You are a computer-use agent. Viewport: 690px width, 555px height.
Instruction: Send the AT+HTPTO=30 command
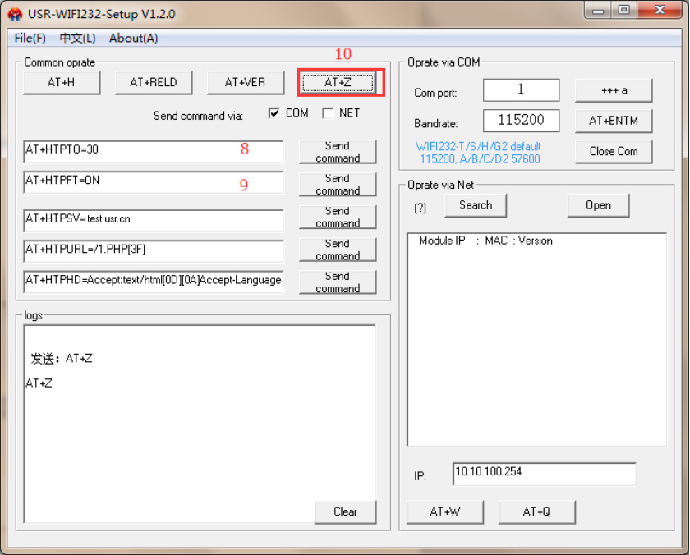[x=338, y=152]
